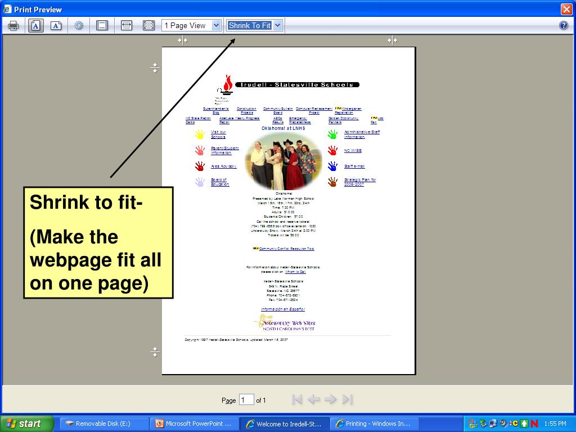Click Construction Projects link
The image size is (576, 432).
(x=246, y=111)
